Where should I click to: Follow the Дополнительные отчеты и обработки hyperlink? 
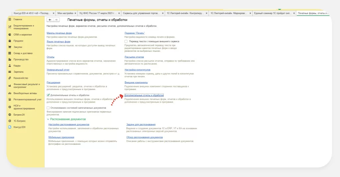144,95
